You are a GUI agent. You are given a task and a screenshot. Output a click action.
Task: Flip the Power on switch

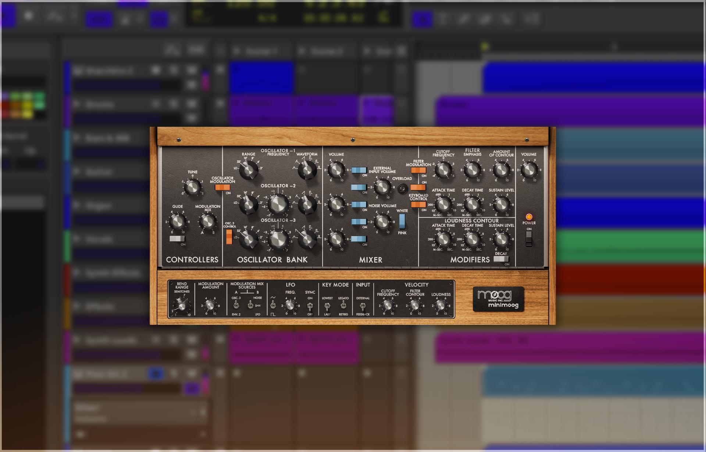tap(529, 239)
